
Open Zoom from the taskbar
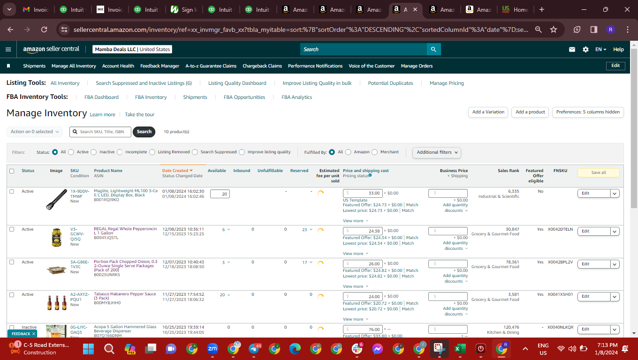(213, 349)
